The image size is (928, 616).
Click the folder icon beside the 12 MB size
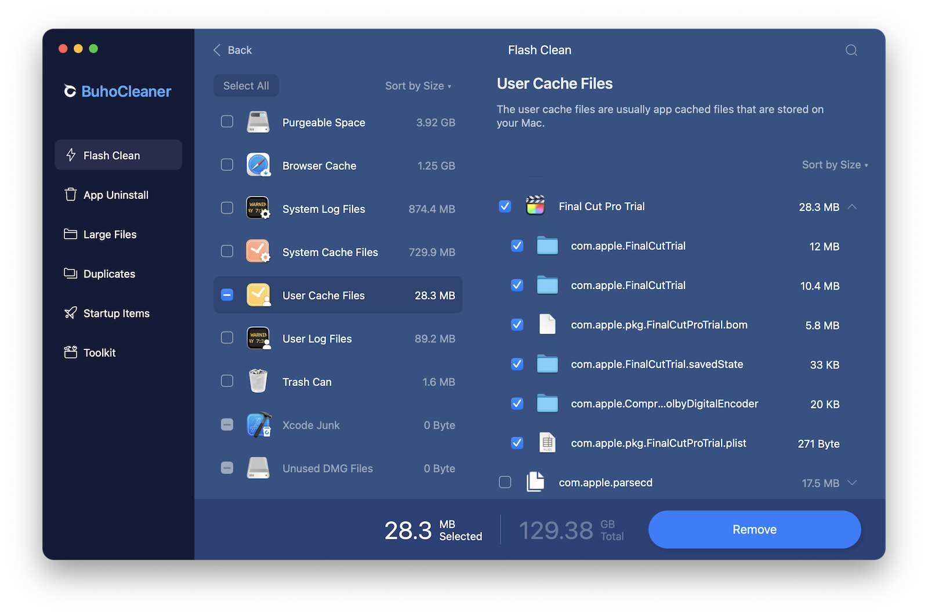point(547,246)
